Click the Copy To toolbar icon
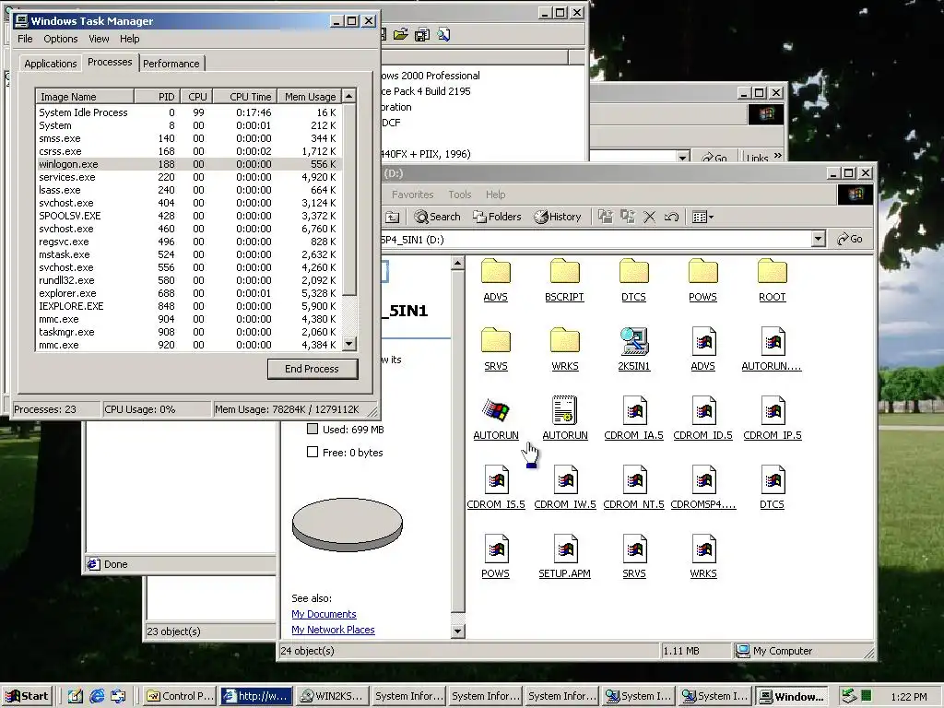Viewport: 944px width, 708px height. 627,217
